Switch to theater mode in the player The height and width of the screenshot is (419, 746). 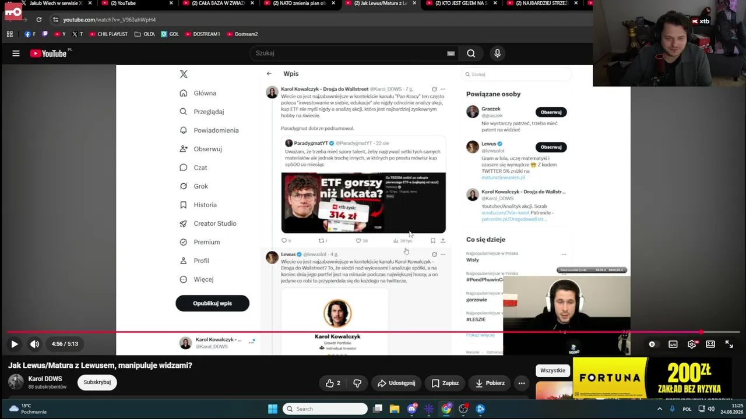(x=710, y=345)
